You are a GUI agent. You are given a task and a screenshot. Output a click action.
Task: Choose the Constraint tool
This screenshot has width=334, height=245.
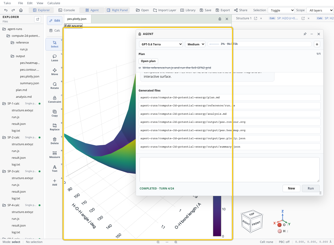[55, 99]
